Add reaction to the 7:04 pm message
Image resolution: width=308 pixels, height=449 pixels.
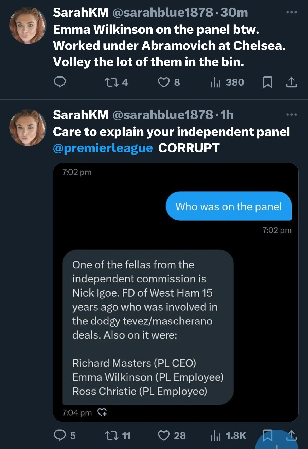(102, 412)
